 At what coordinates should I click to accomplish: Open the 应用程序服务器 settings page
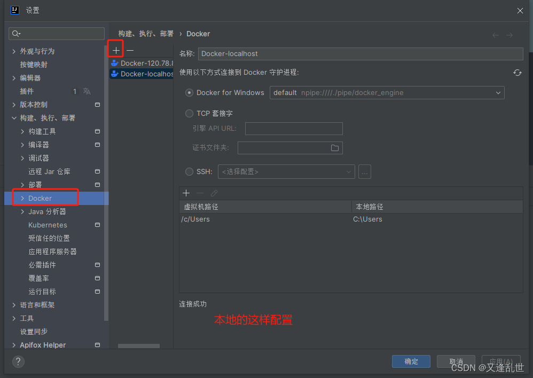(x=52, y=251)
